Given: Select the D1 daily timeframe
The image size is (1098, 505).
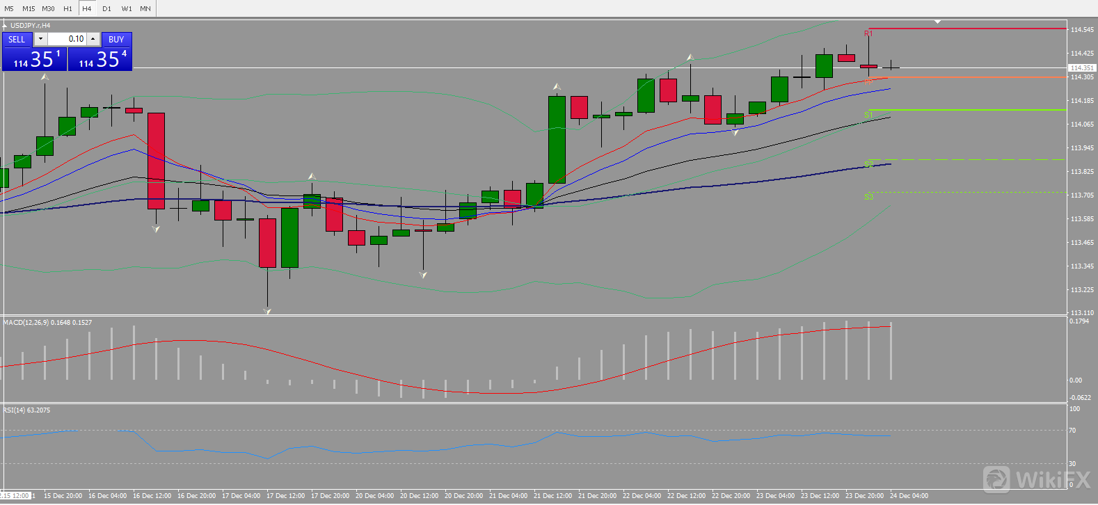Looking at the screenshot, I should [106, 8].
